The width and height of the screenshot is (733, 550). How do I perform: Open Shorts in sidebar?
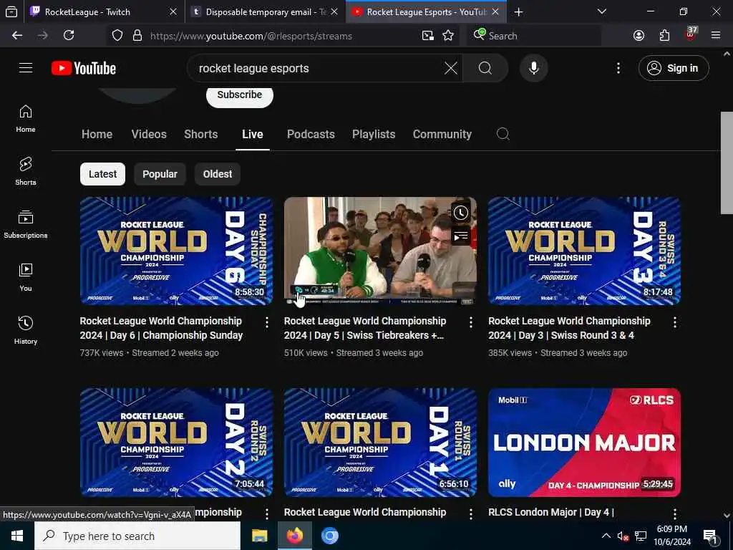coord(26,171)
